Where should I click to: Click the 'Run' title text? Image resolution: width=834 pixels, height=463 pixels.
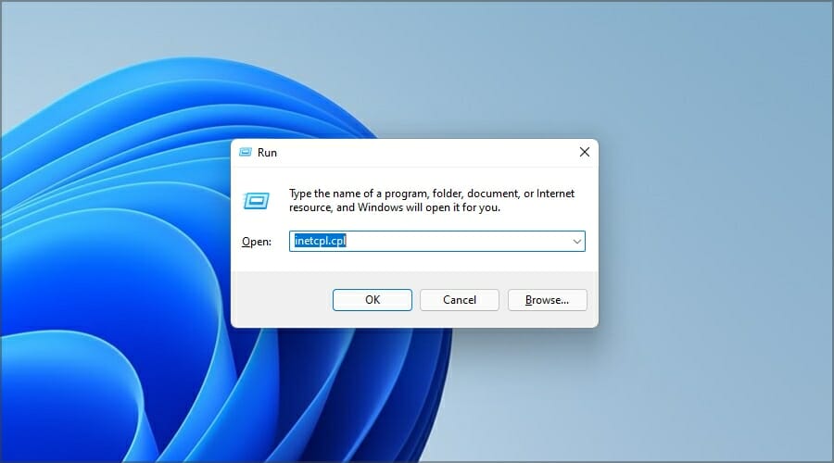(267, 153)
